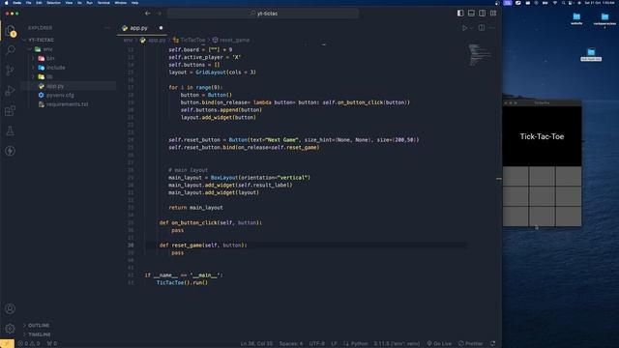Image resolution: width=619 pixels, height=348 pixels.
Task: Toggle the Primary Side Bar layout button
Action: click(460, 13)
